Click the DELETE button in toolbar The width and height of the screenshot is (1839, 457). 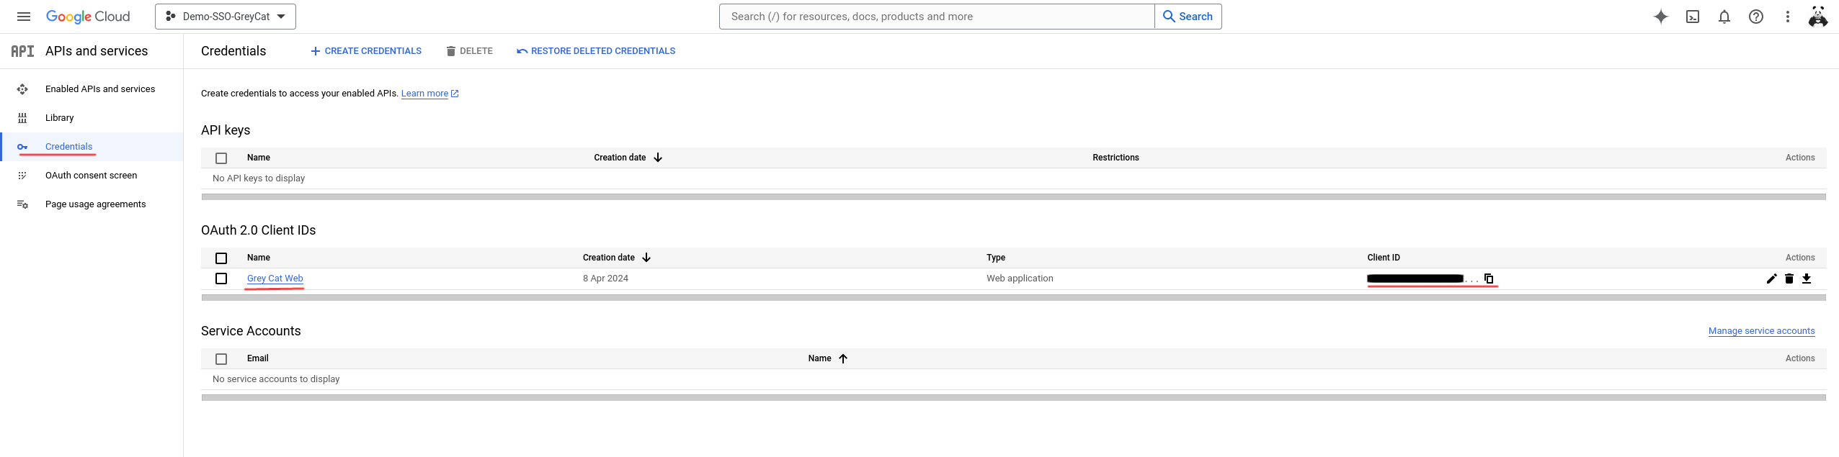point(469,51)
